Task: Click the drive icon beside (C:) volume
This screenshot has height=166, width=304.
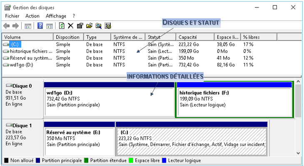Action: pyautogui.click(x=6, y=45)
